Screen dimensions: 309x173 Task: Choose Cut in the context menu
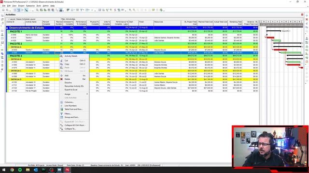pos(74,61)
